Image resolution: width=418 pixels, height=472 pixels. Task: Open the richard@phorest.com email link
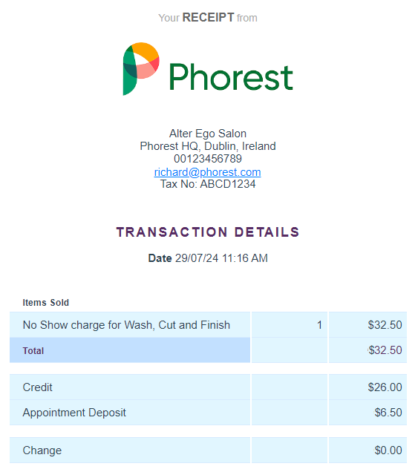coord(207,172)
